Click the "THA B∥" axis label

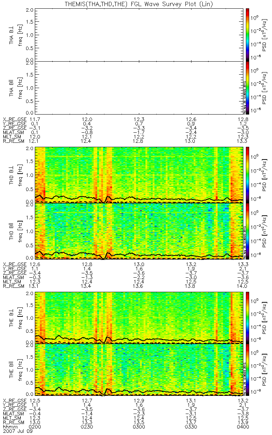pos(12,88)
